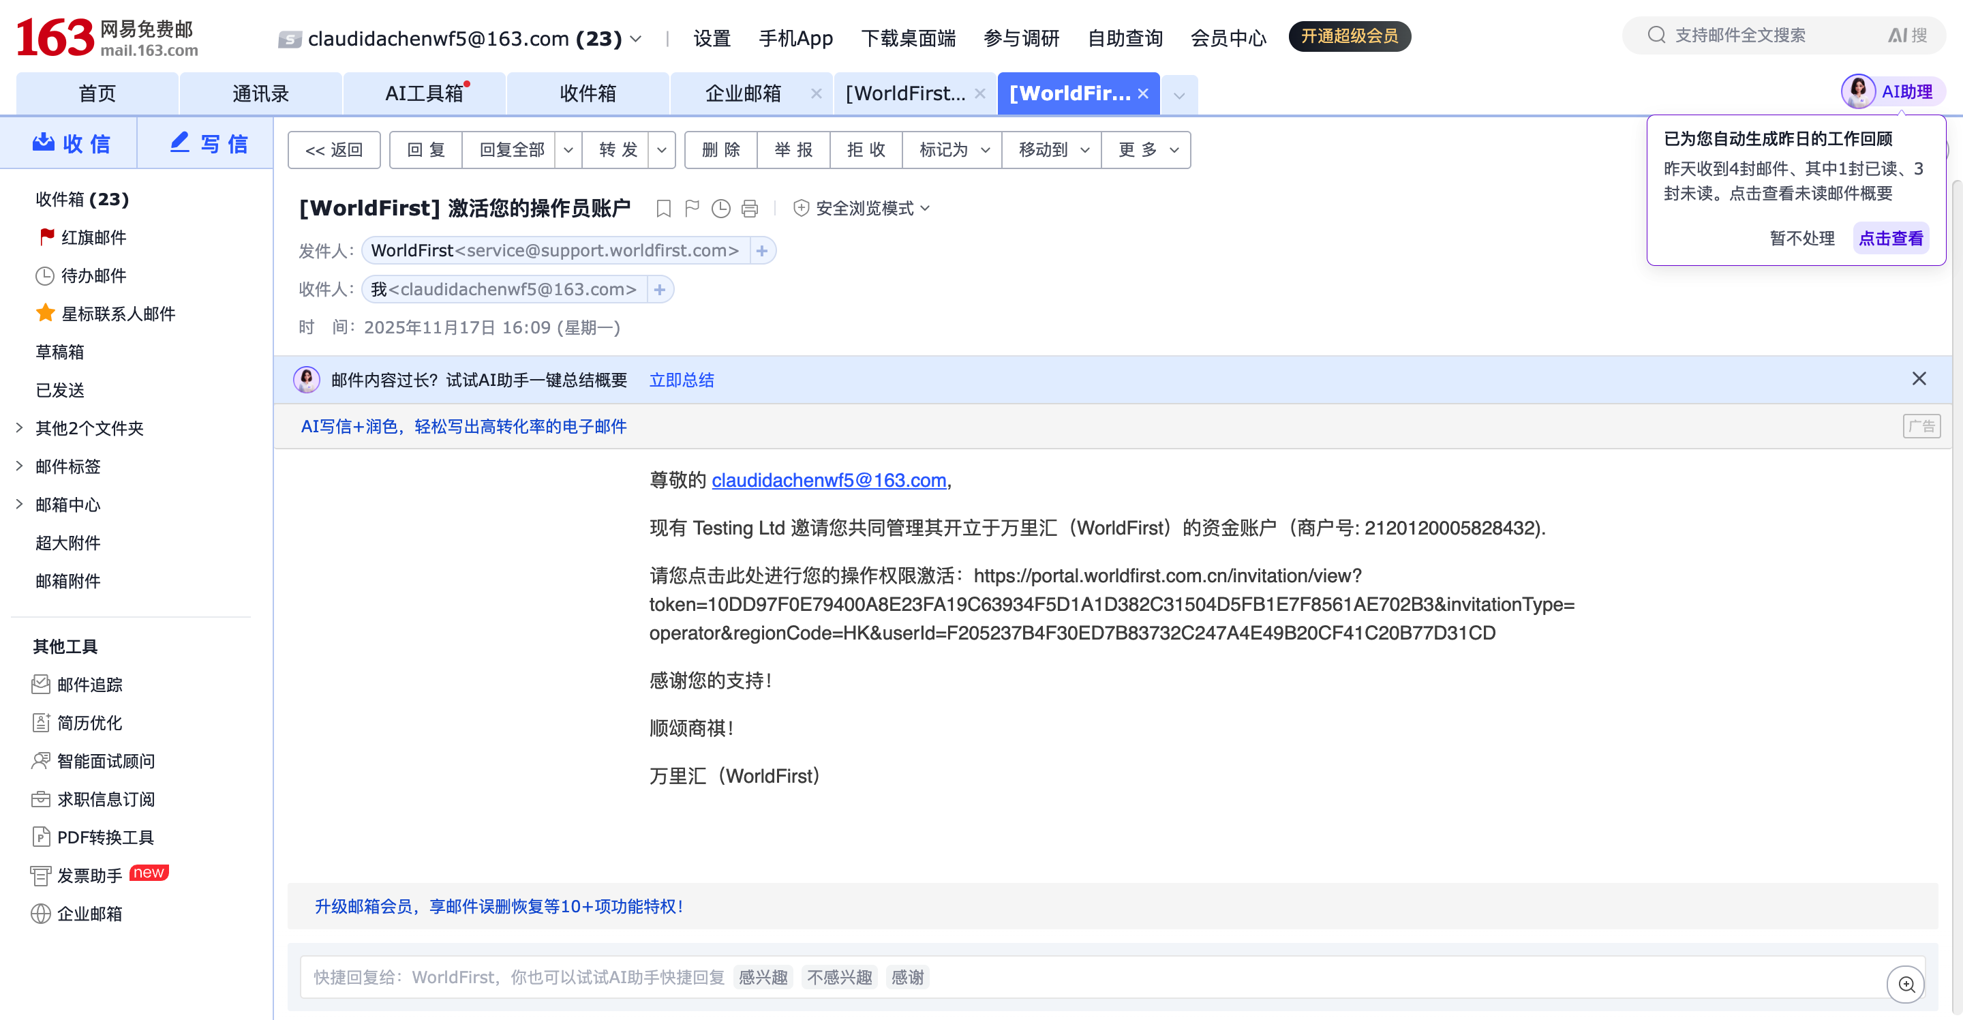Click the search magnifier icon in the search bar
This screenshot has width=1963, height=1020.
point(1656,35)
